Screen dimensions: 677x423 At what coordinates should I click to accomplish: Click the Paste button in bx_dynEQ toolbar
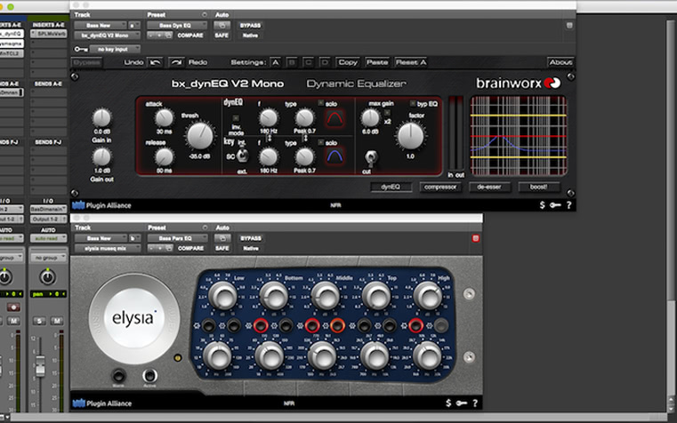pyautogui.click(x=377, y=62)
